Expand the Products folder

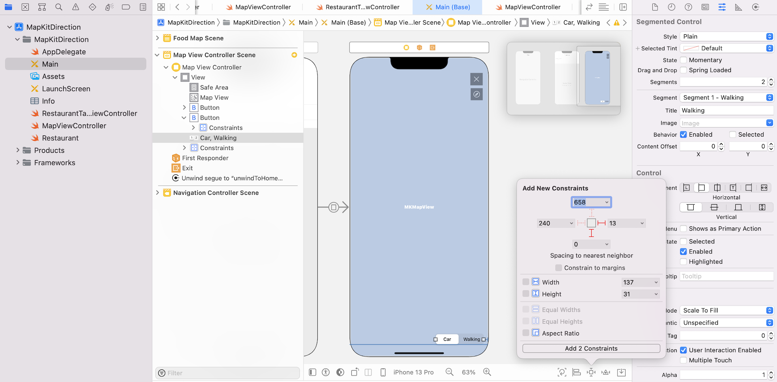[18, 150]
